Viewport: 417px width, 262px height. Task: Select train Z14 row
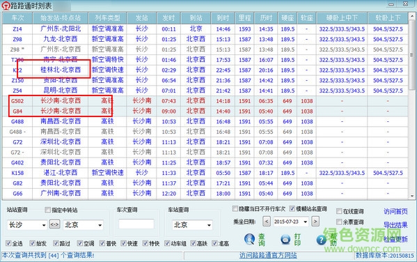point(205,29)
